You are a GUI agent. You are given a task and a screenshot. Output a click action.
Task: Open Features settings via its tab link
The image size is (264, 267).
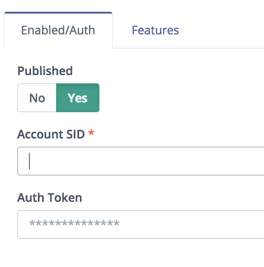[156, 30]
